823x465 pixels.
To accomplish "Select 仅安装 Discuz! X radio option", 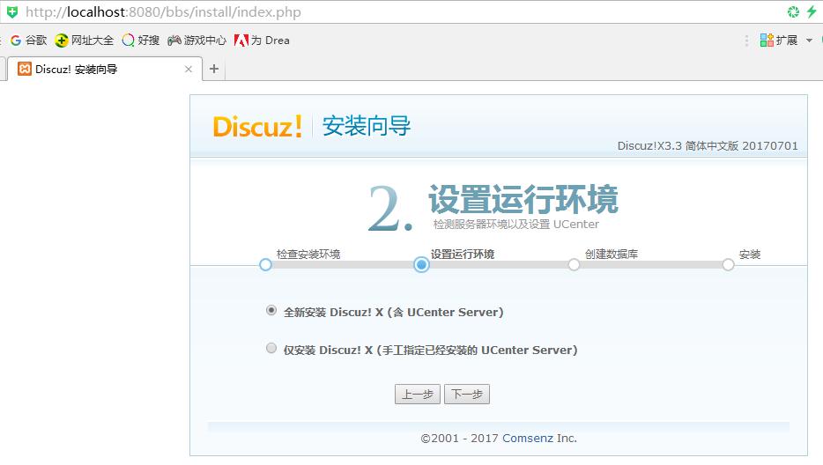I will 271,348.
